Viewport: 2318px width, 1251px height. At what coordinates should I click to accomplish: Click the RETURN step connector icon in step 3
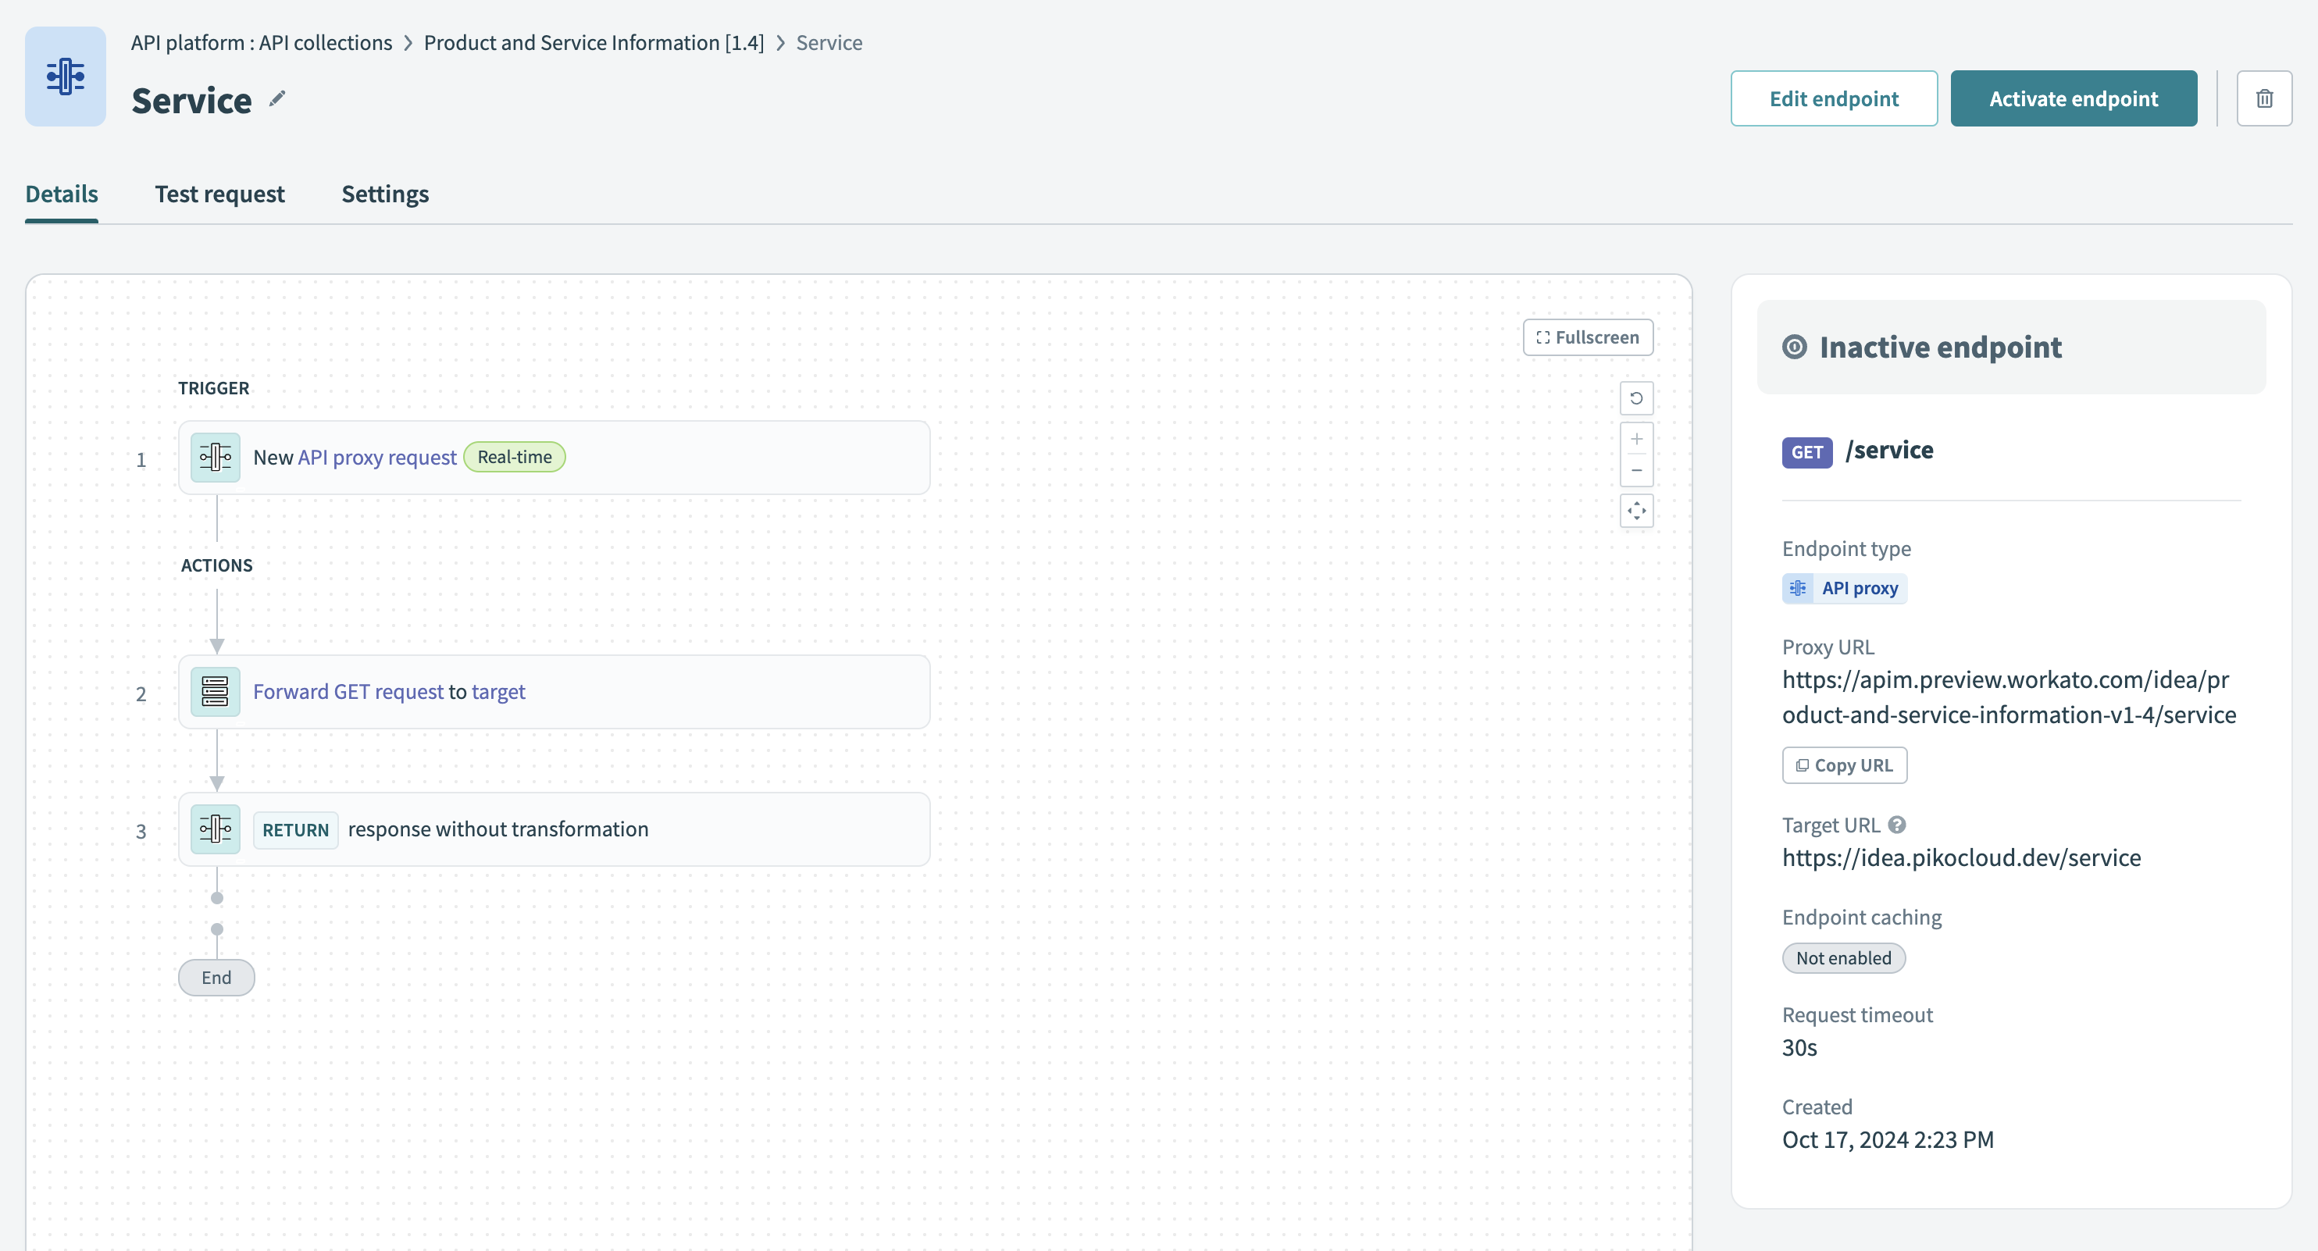click(x=215, y=829)
